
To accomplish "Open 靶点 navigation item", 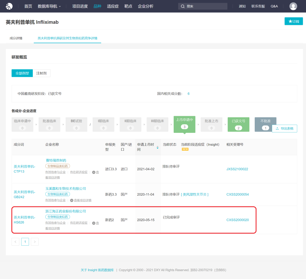I will (128, 6).
